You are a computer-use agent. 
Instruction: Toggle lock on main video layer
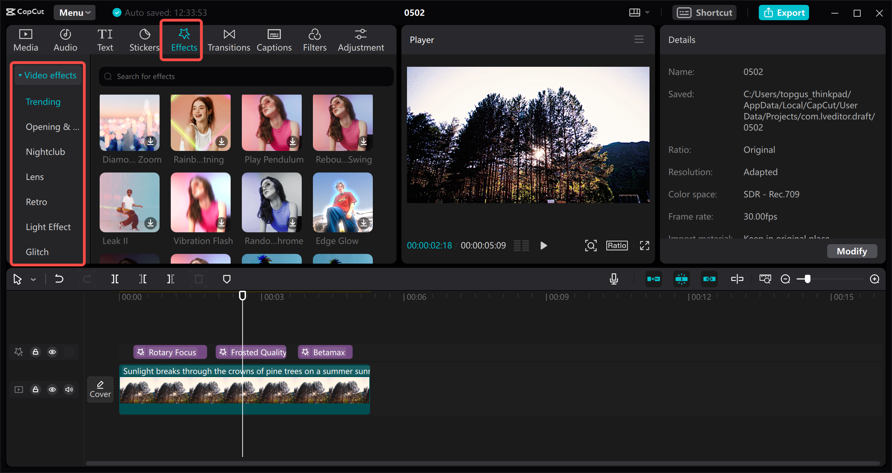pos(36,390)
